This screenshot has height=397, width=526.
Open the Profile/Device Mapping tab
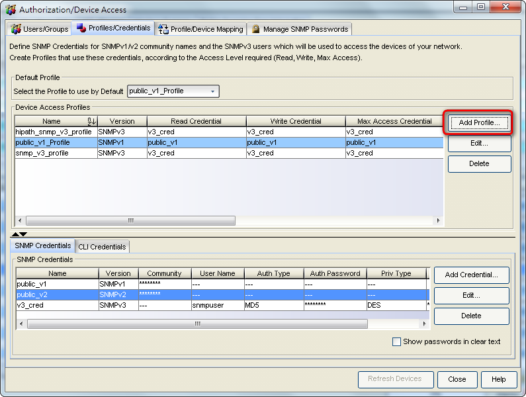200,29
